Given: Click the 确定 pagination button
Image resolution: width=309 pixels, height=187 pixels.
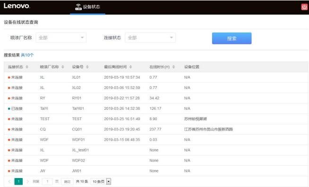Looking at the screenshot, I should (67, 181).
